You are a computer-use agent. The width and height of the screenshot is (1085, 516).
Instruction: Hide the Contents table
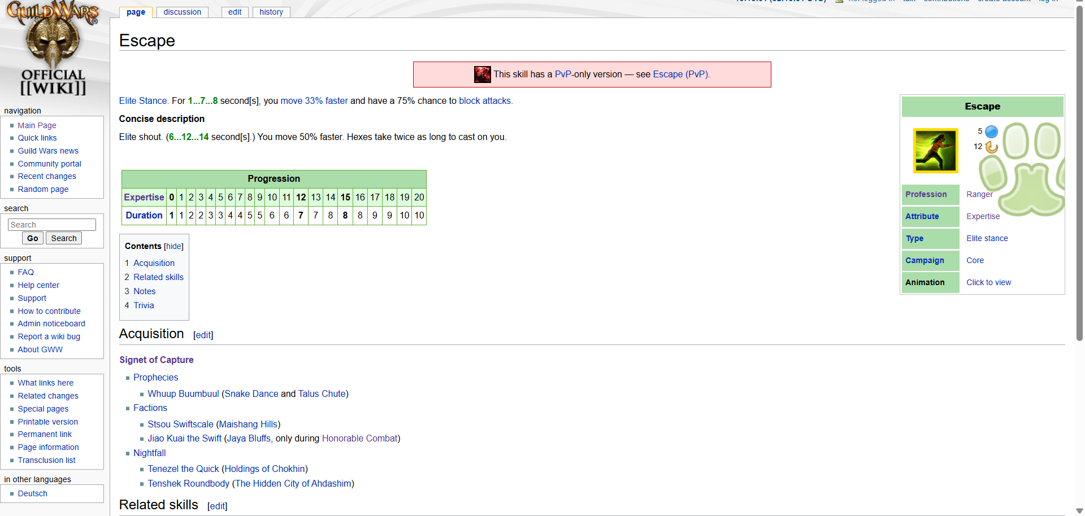pyautogui.click(x=173, y=247)
